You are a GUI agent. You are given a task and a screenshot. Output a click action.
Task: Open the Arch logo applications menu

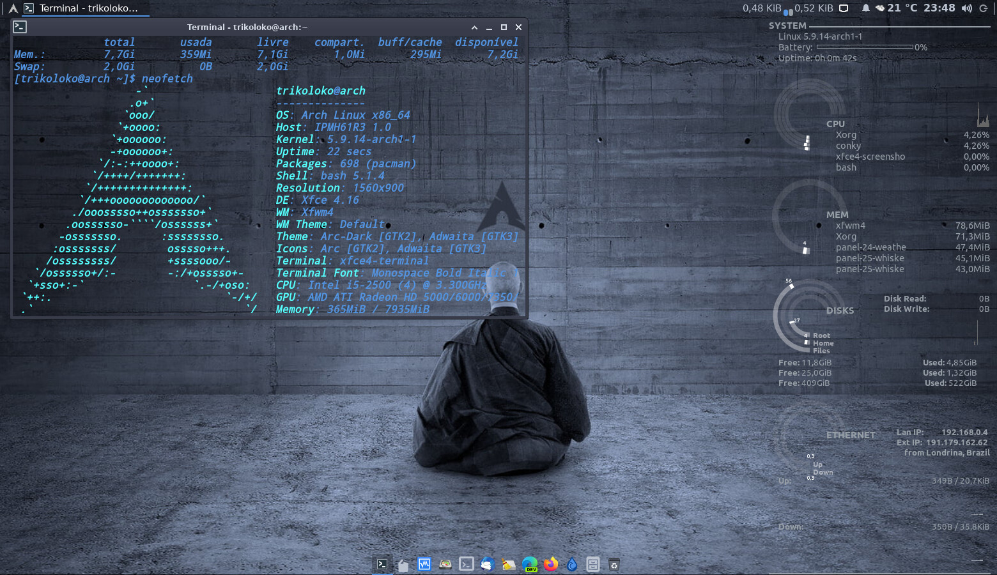[13, 8]
